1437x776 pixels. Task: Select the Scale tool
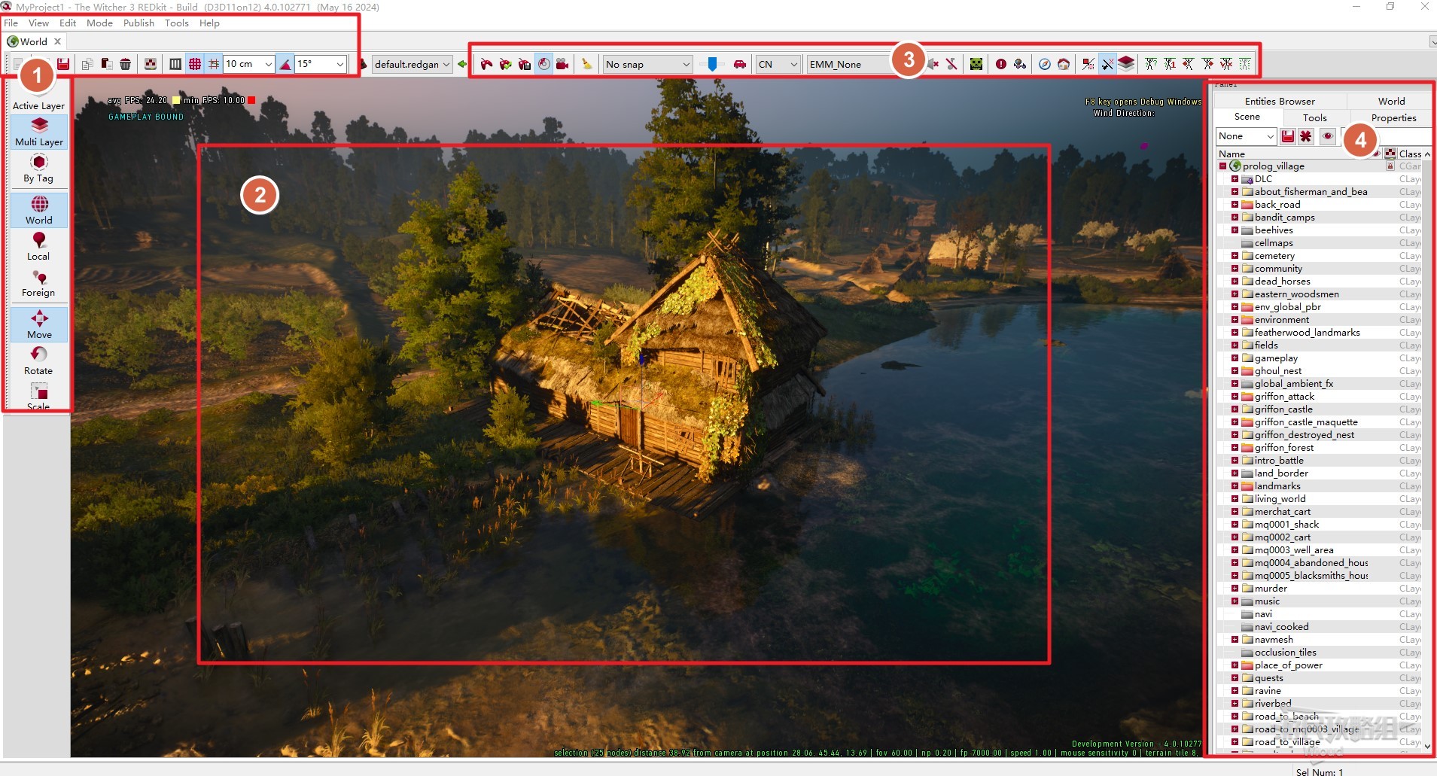38,396
